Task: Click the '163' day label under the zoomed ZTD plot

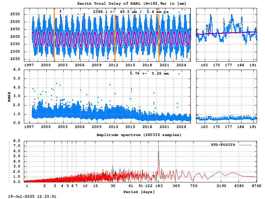Action: (204, 65)
